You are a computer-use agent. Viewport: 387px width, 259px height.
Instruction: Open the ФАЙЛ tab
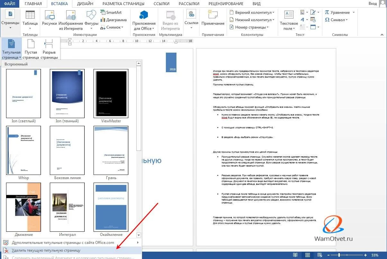tap(9, 4)
